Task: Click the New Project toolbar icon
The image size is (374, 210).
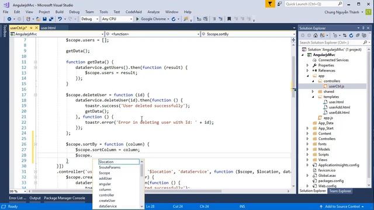Action: click(x=28, y=19)
